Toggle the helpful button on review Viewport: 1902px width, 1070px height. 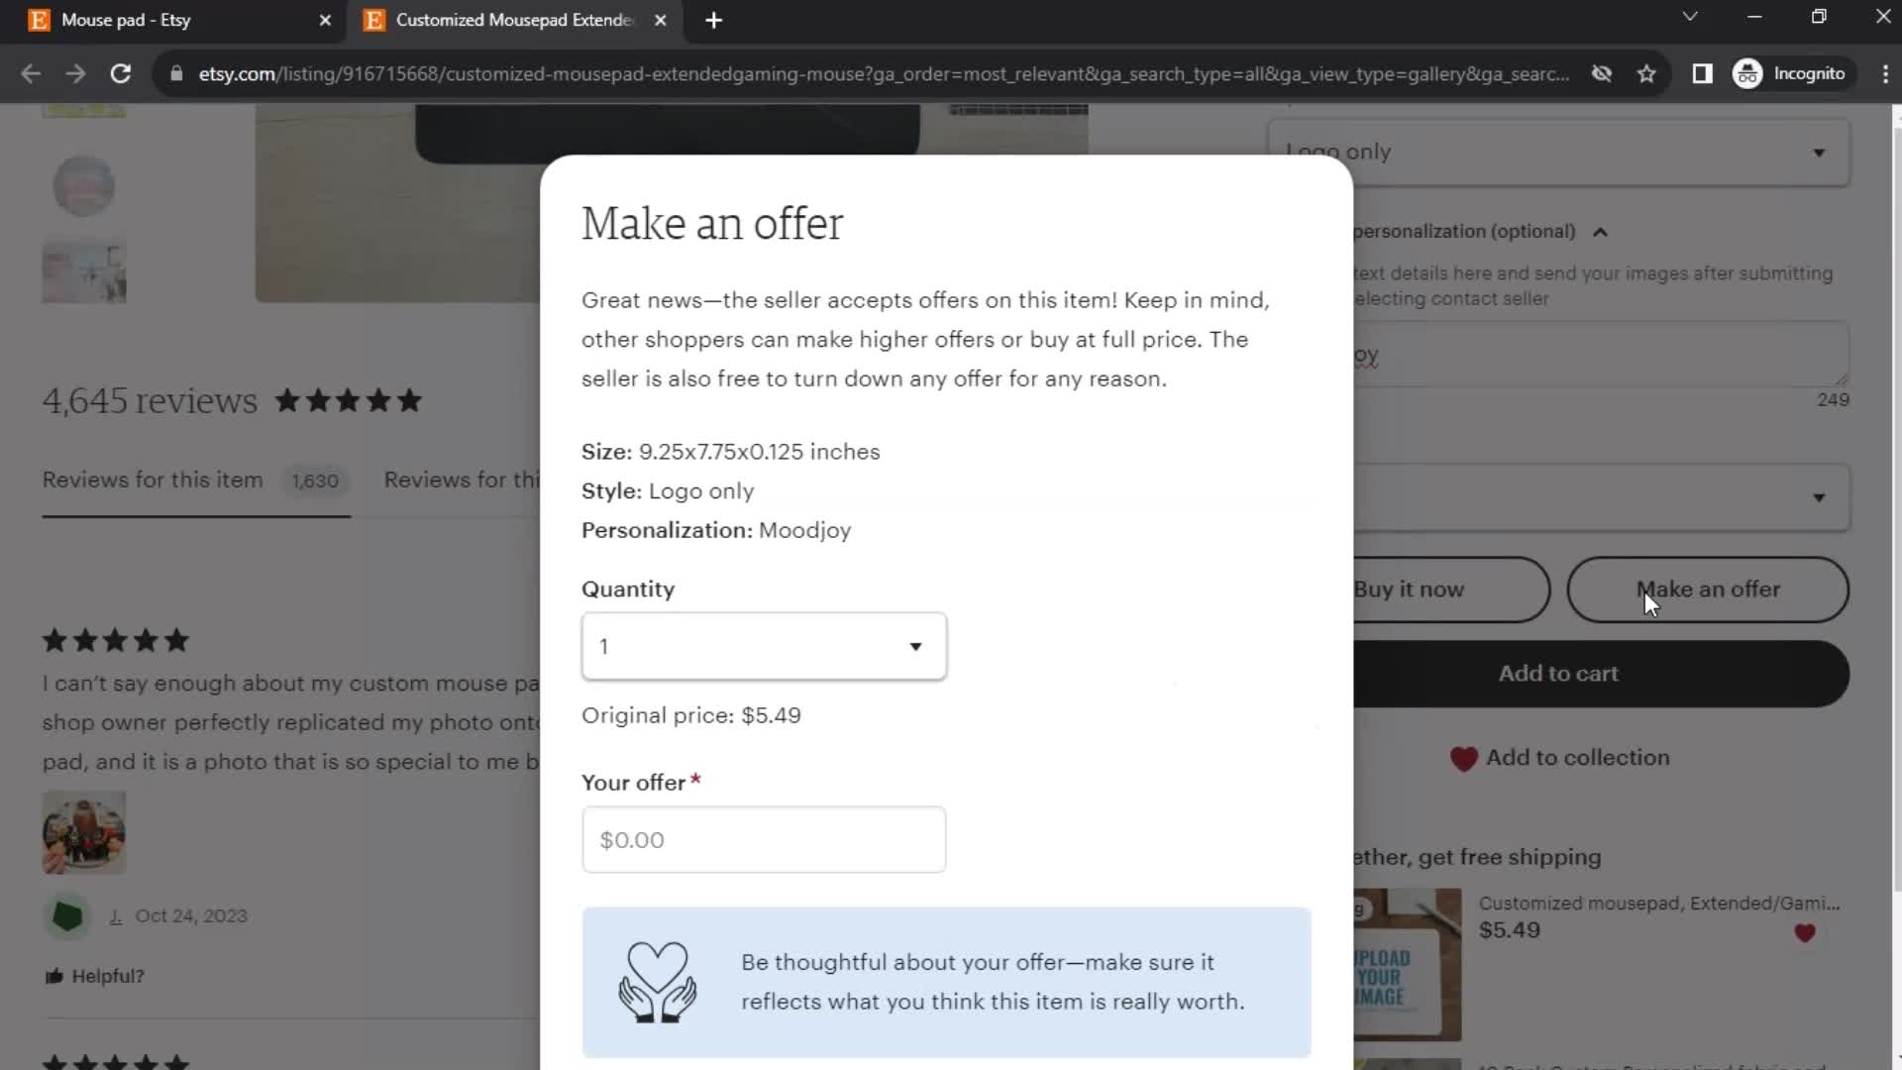click(94, 975)
